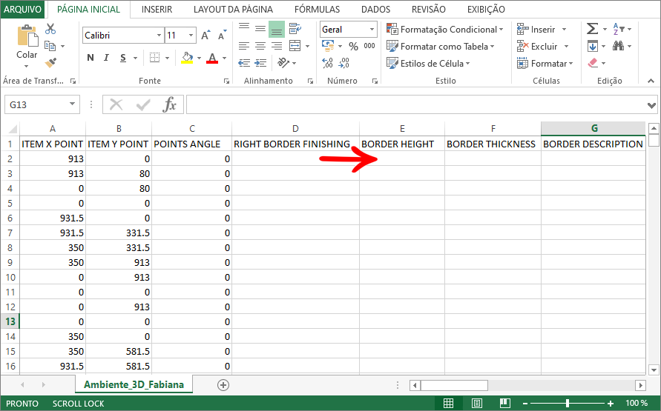
Task: Switch to Page Layout view icon
Action: tap(477, 403)
